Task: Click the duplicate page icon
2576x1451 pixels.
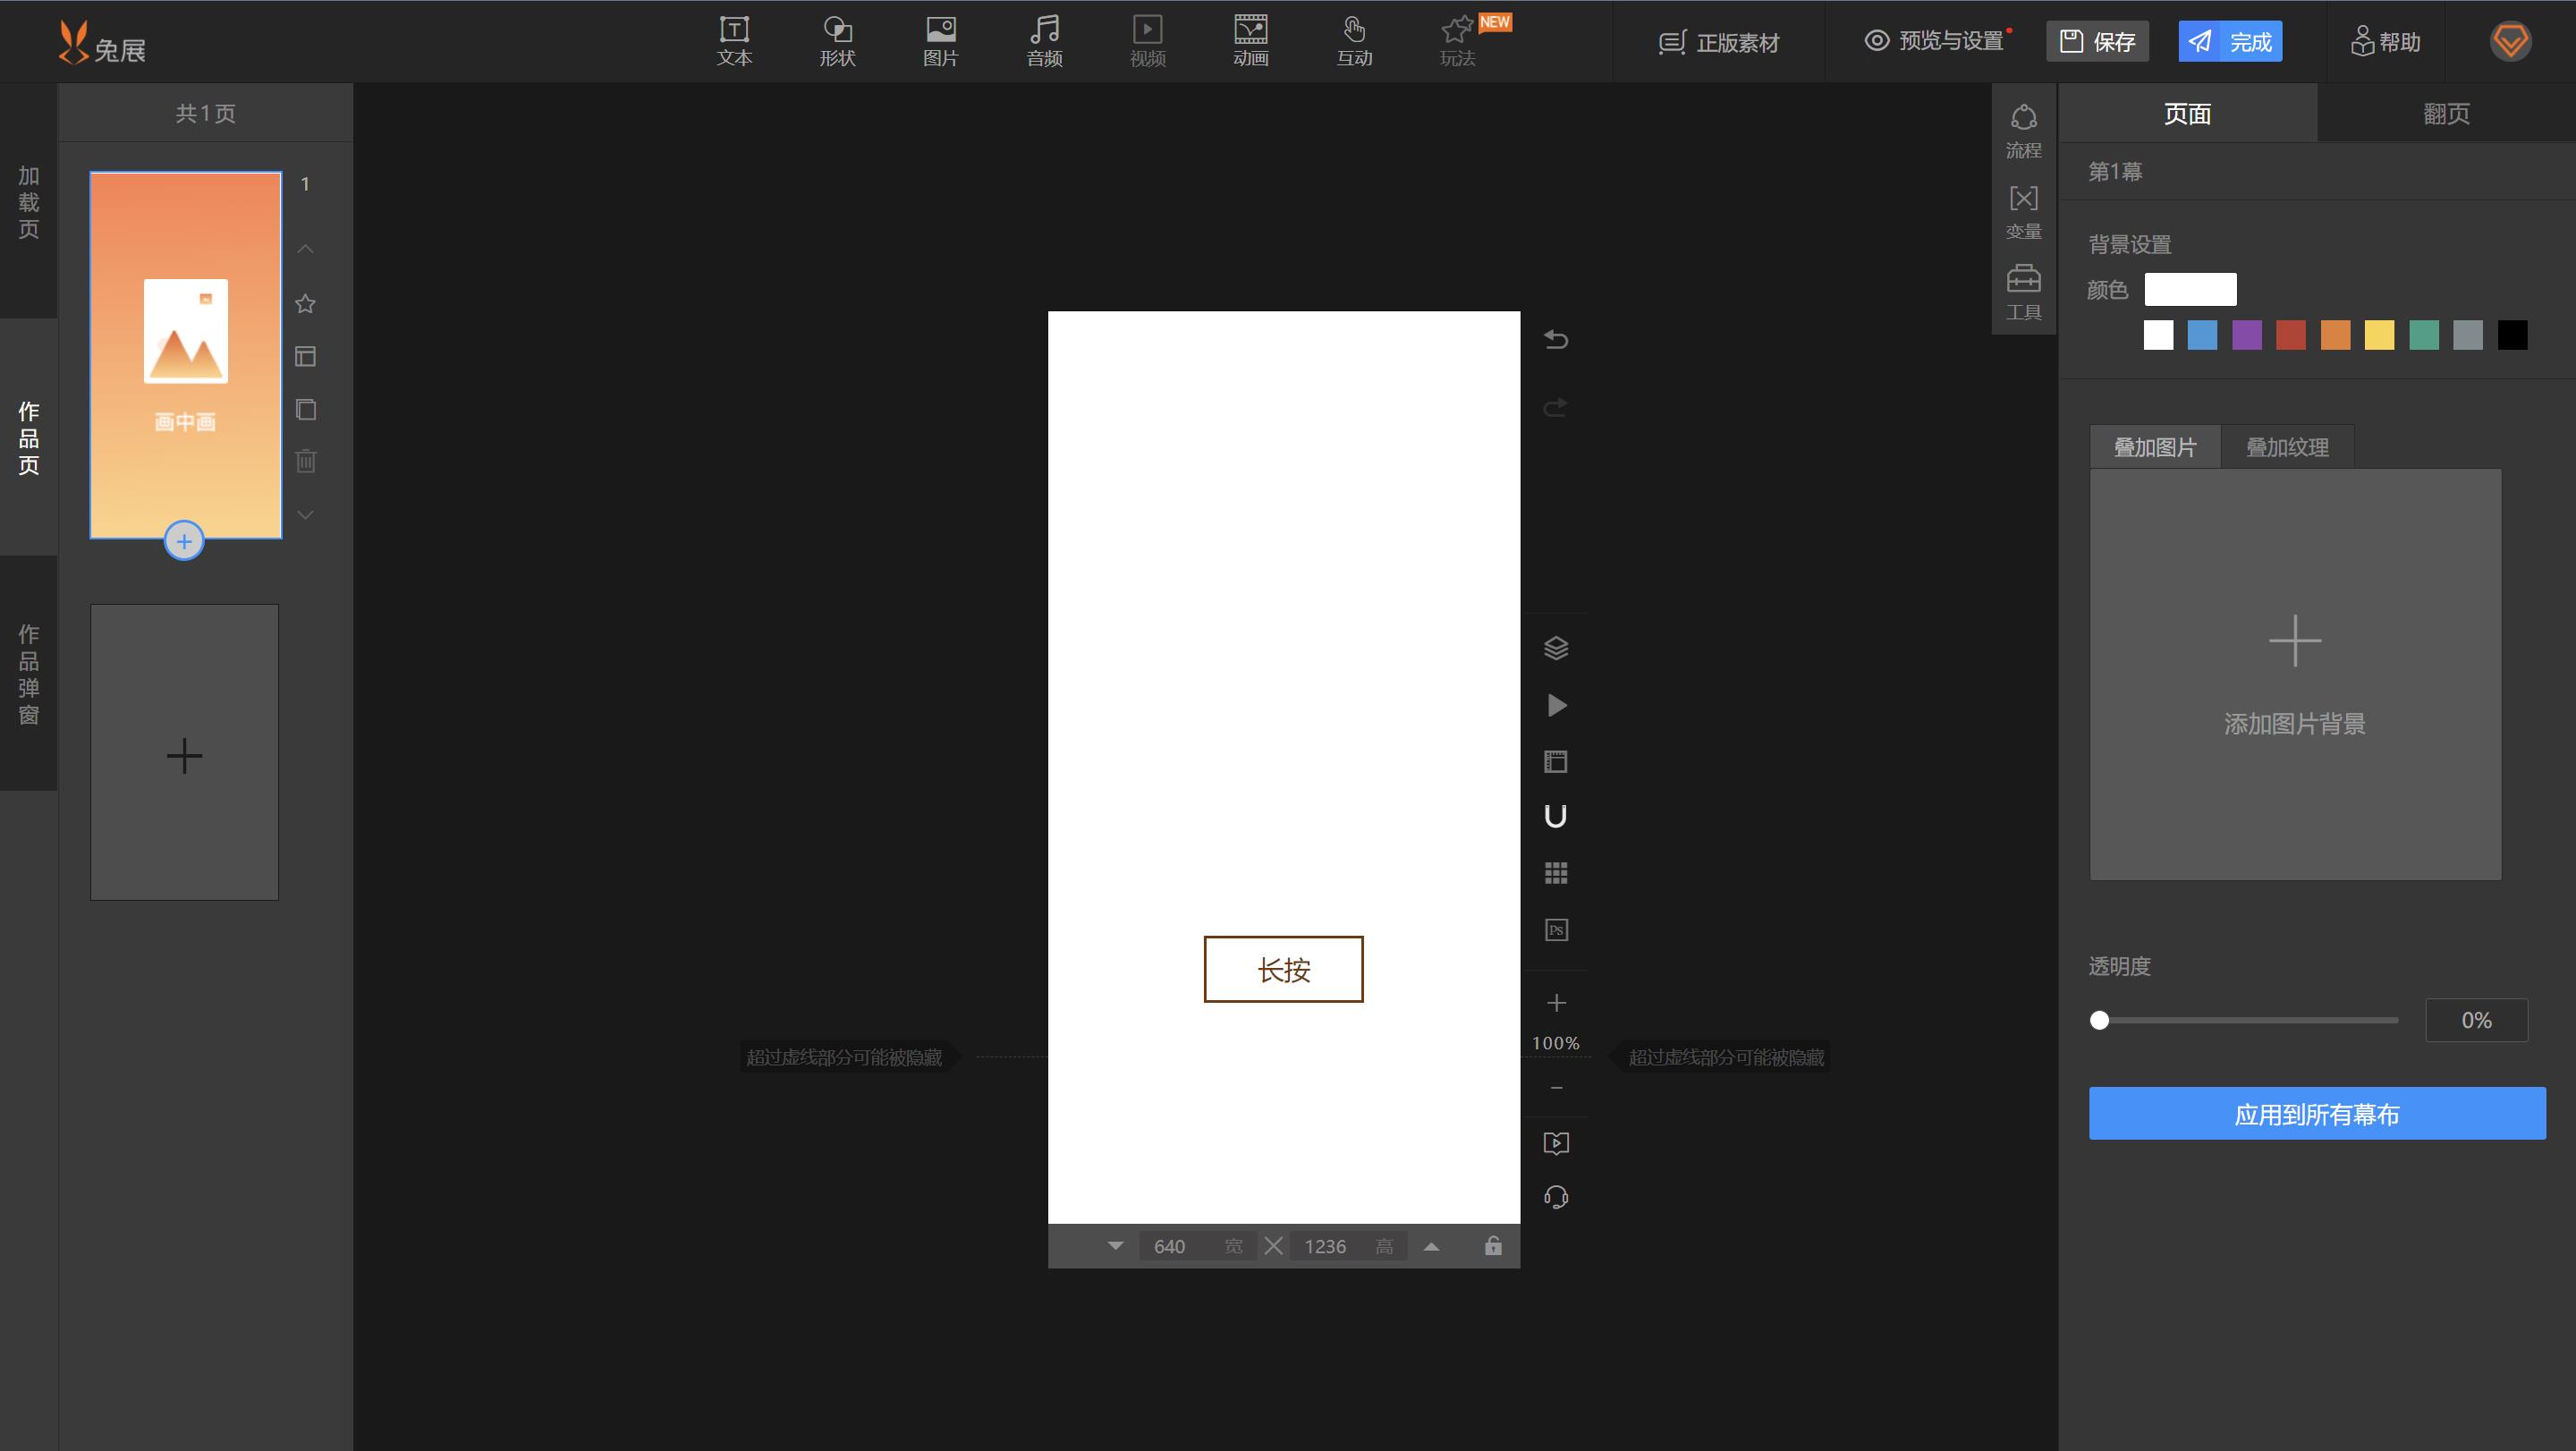Action: click(306, 409)
